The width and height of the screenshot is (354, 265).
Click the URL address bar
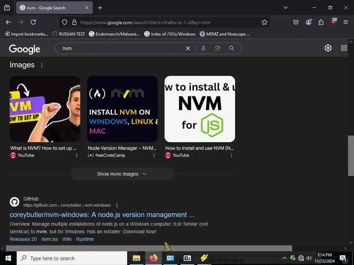point(165,22)
